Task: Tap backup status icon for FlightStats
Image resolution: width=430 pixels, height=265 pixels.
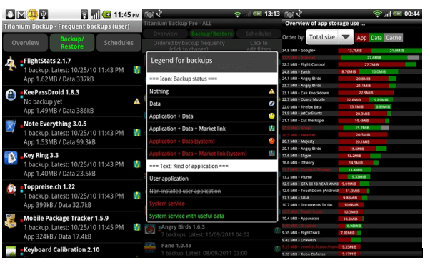Action: pos(136,70)
